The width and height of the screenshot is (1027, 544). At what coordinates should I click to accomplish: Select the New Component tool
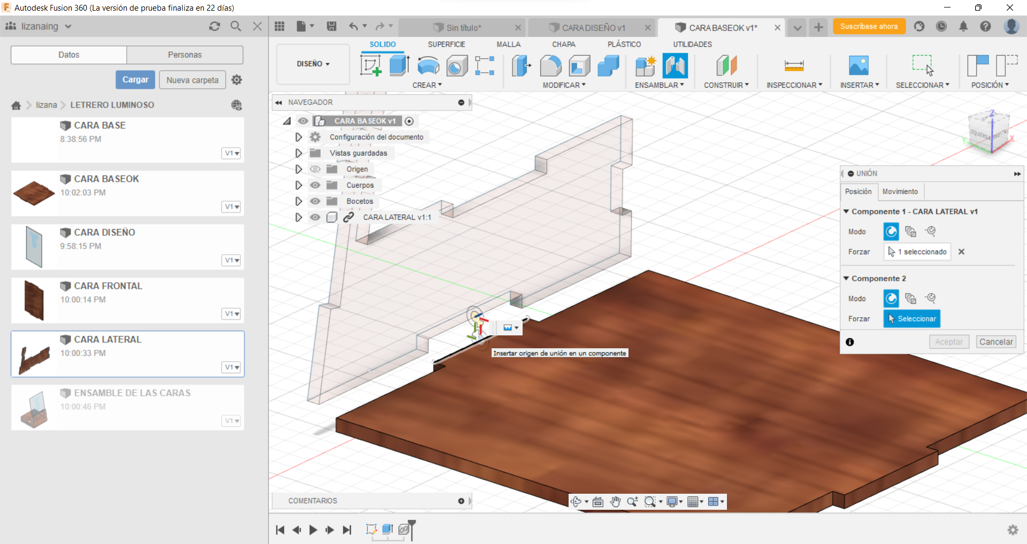(646, 66)
